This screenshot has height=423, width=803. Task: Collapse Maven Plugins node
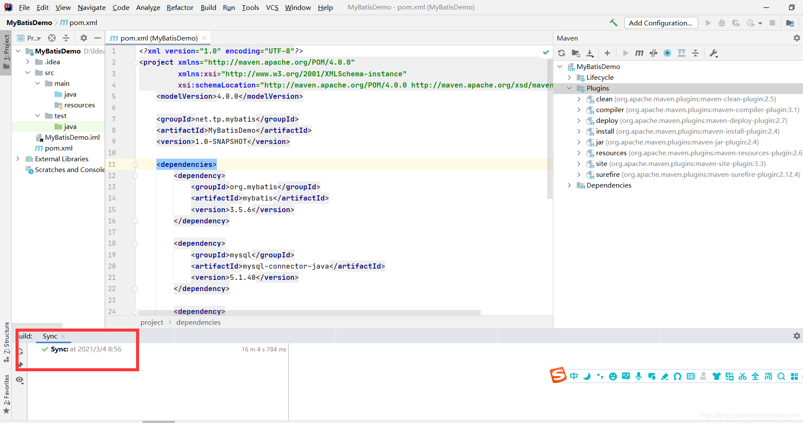(569, 88)
